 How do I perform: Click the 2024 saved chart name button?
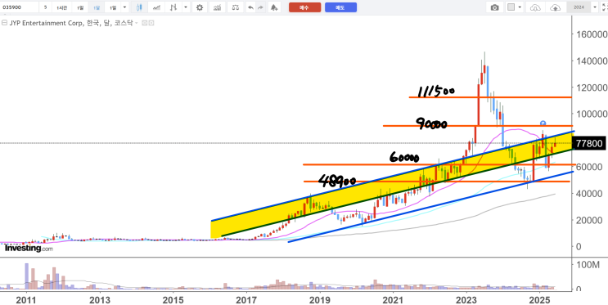[x=579, y=7]
